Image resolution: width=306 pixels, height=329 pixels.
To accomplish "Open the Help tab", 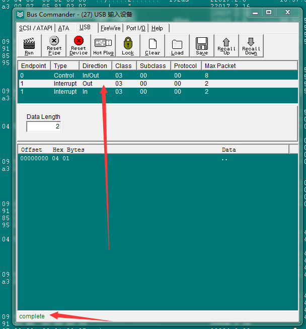I will tap(157, 28).
